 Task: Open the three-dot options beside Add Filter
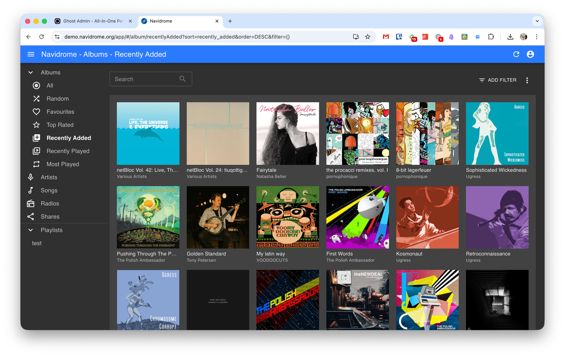click(x=527, y=80)
